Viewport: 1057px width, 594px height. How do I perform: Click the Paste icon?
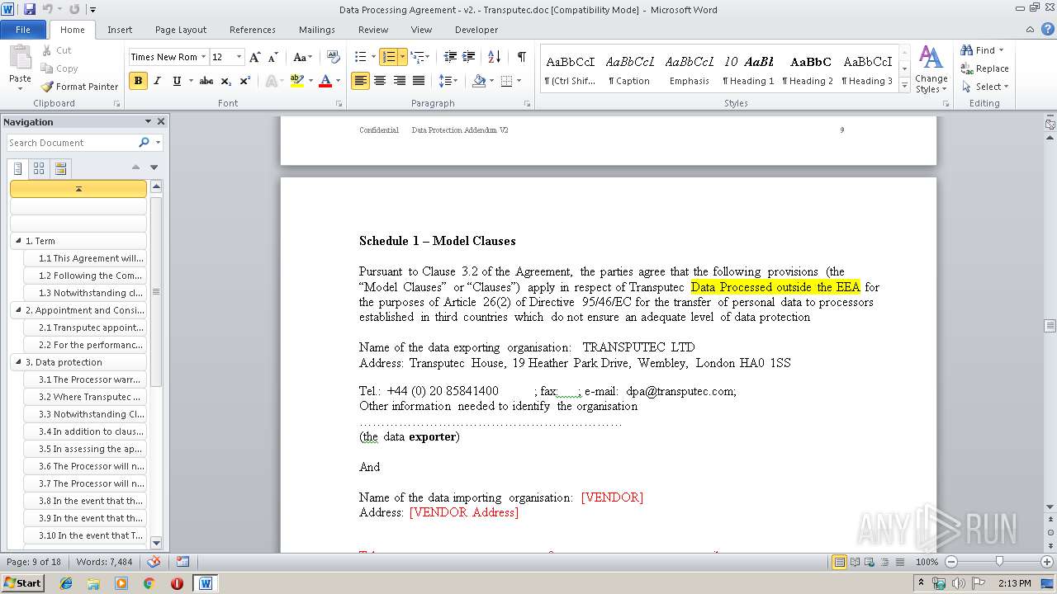tap(20, 59)
